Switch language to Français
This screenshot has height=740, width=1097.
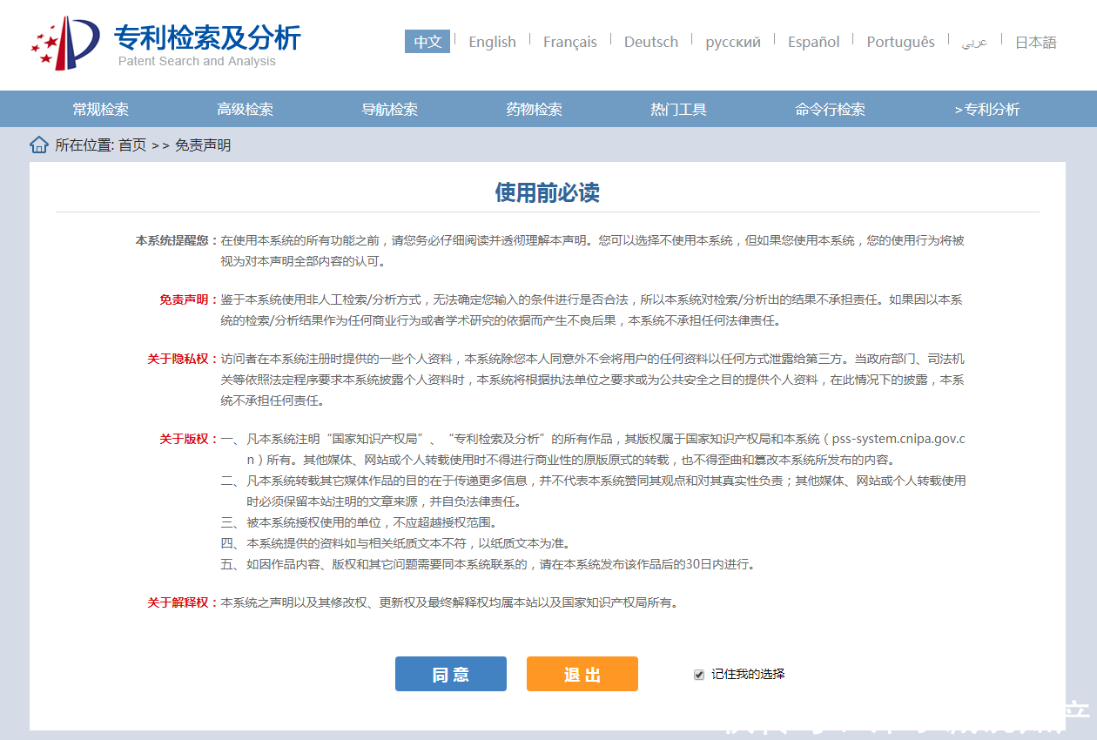pyautogui.click(x=570, y=41)
